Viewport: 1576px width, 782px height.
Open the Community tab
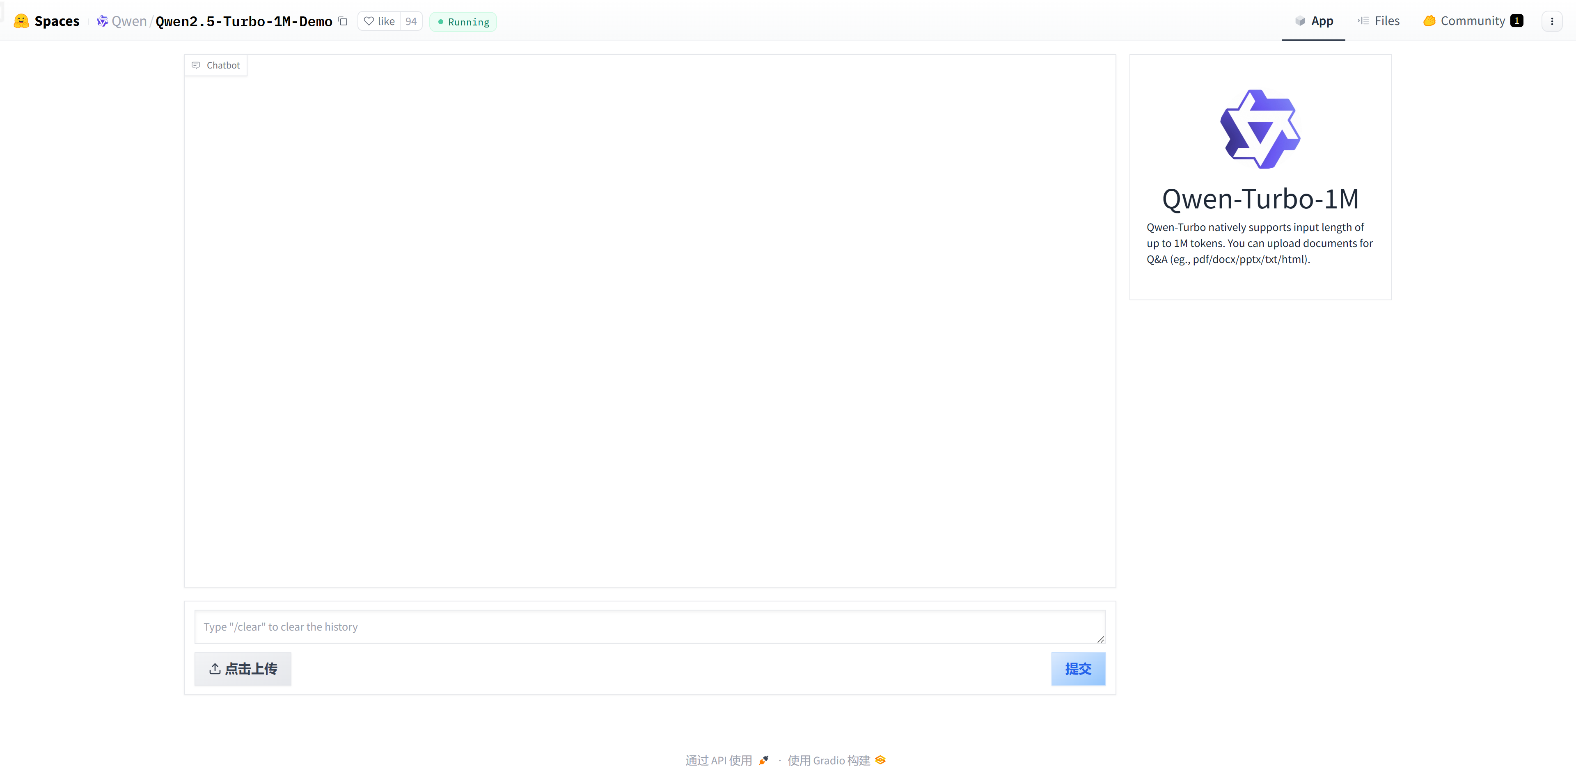tap(1473, 21)
